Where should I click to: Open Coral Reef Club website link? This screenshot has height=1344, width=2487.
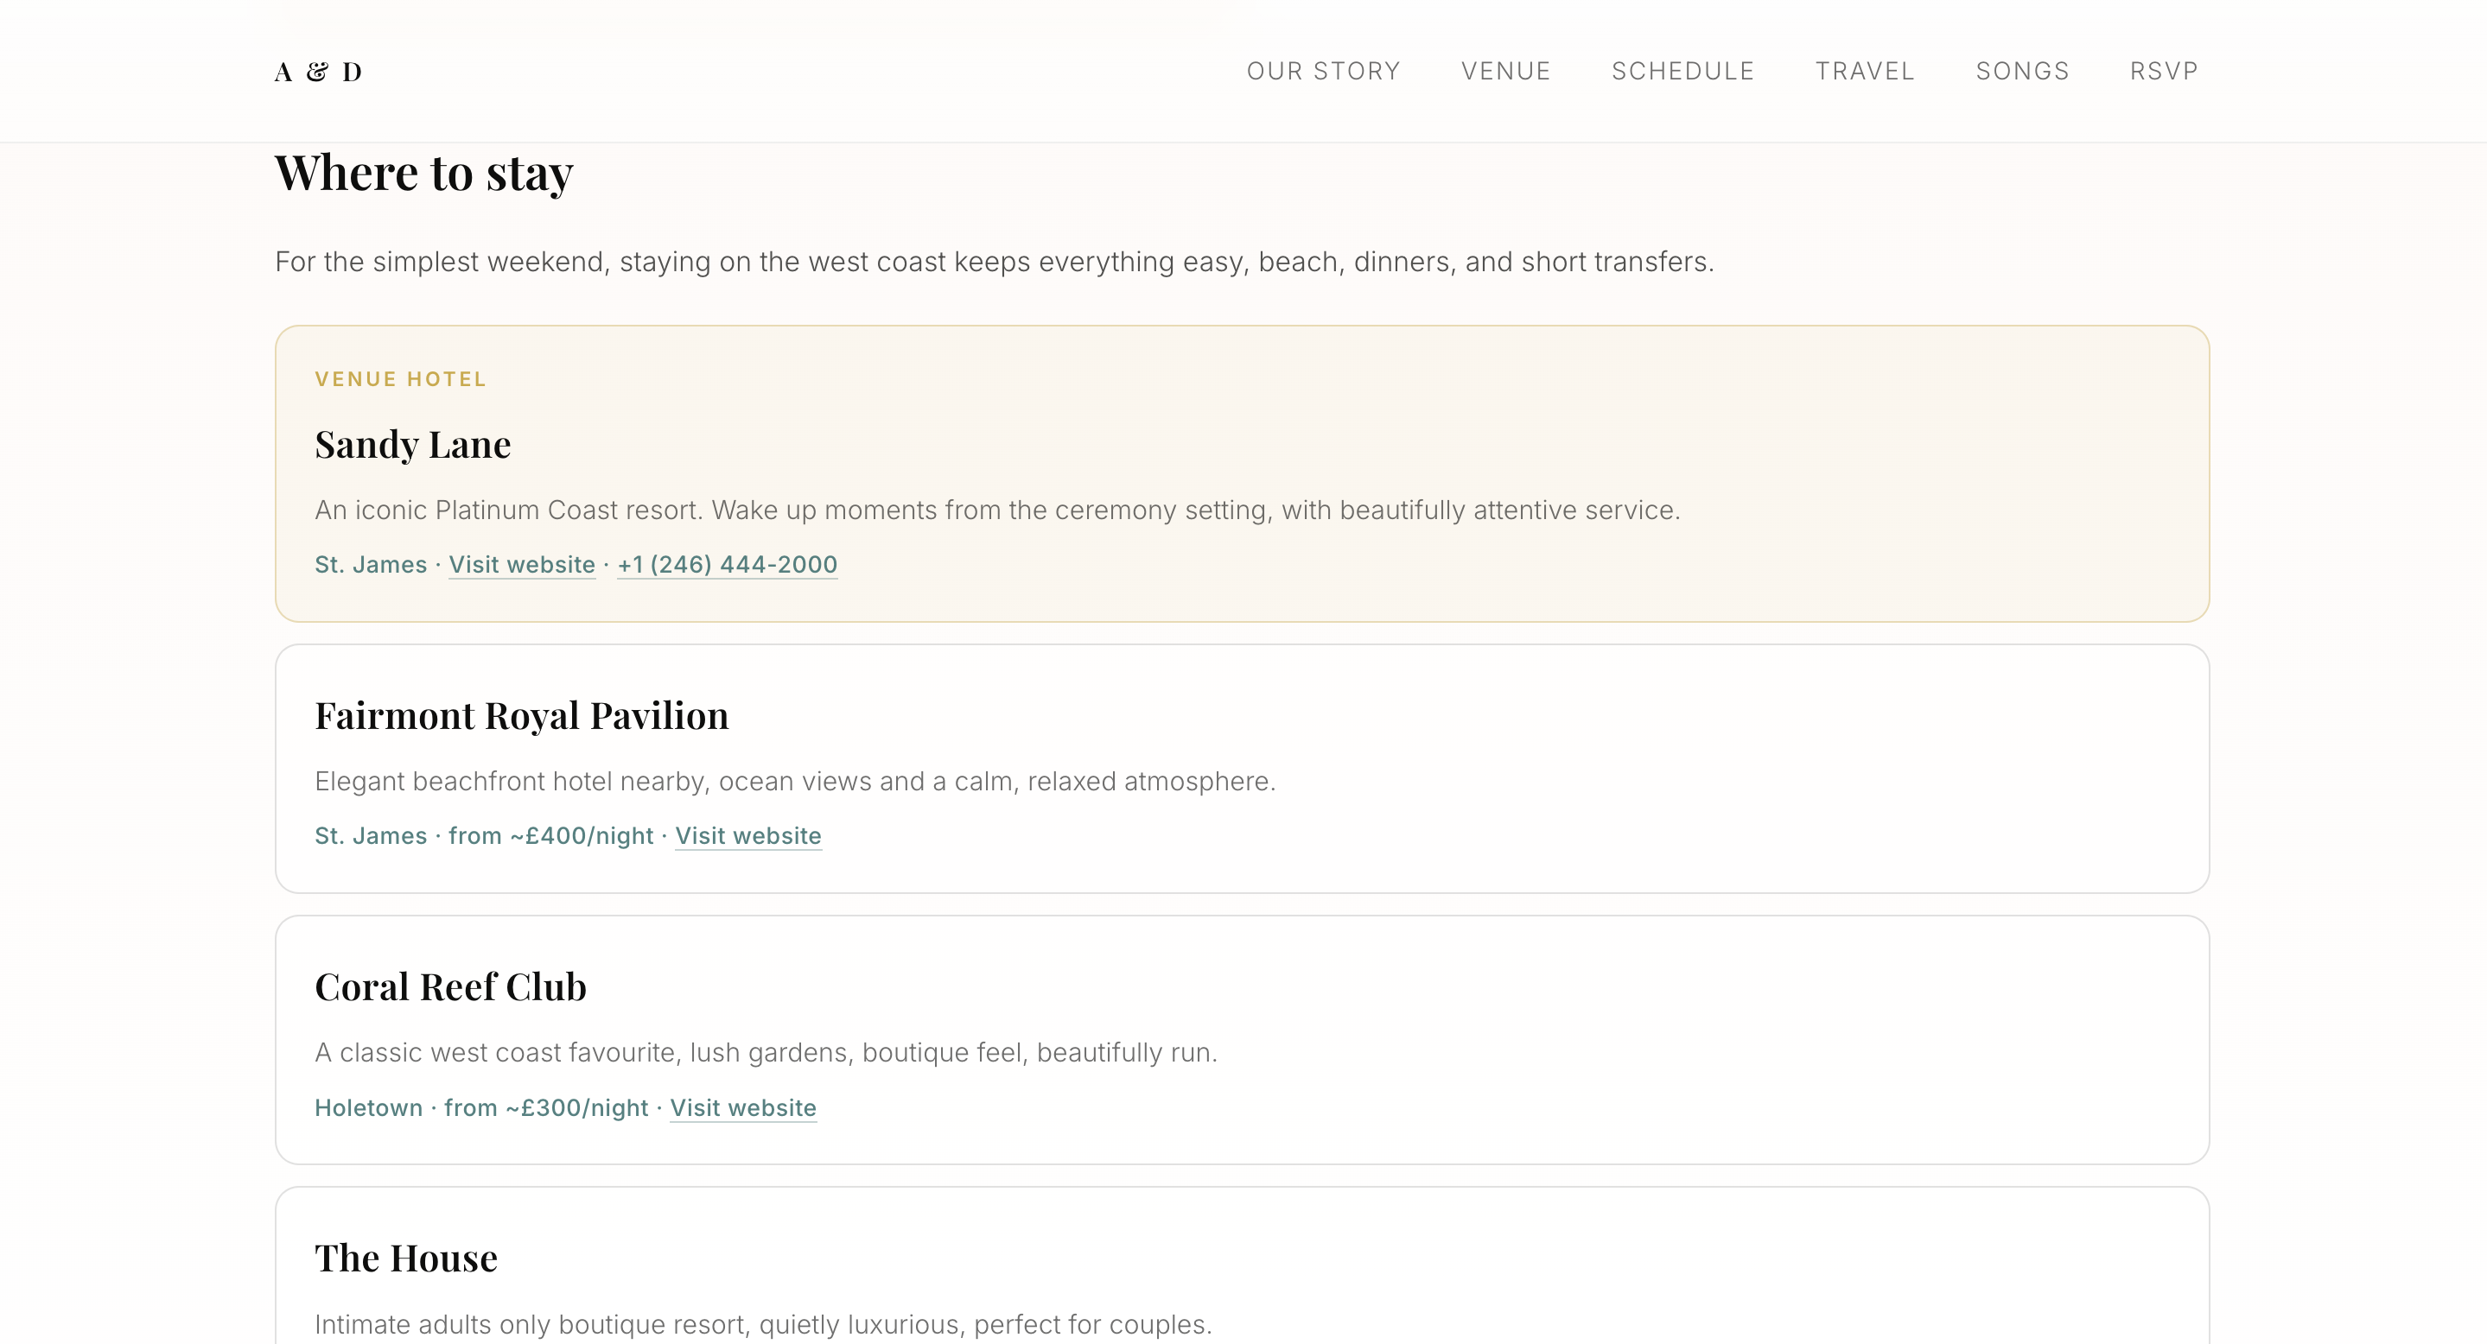pos(743,1107)
